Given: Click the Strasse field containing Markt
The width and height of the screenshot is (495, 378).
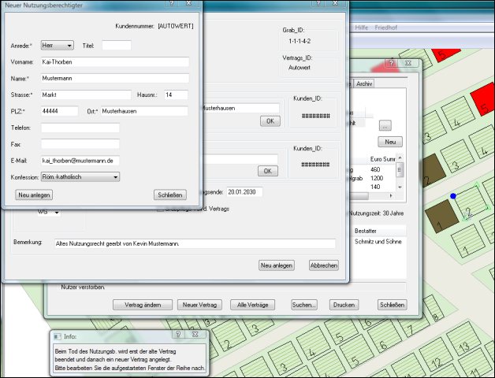Looking at the screenshot, I should [x=86, y=94].
